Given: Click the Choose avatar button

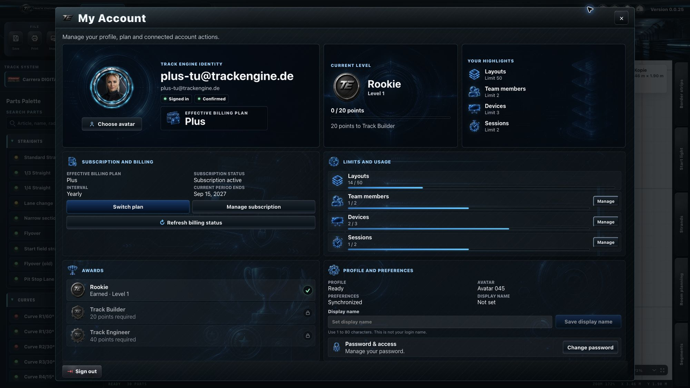Looking at the screenshot, I should (x=112, y=124).
